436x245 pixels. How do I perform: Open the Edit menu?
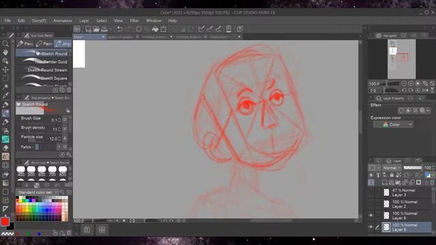click(21, 20)
